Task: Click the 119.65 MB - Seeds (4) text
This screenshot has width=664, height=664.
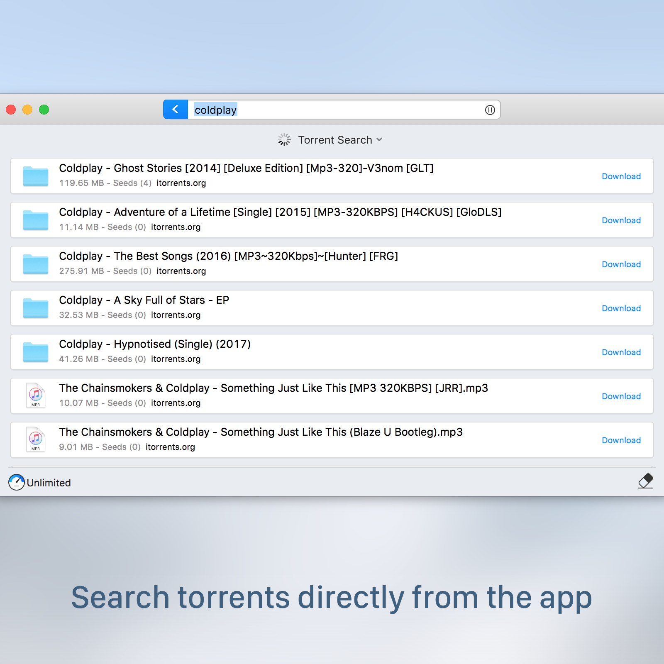Action: point(105,183)
